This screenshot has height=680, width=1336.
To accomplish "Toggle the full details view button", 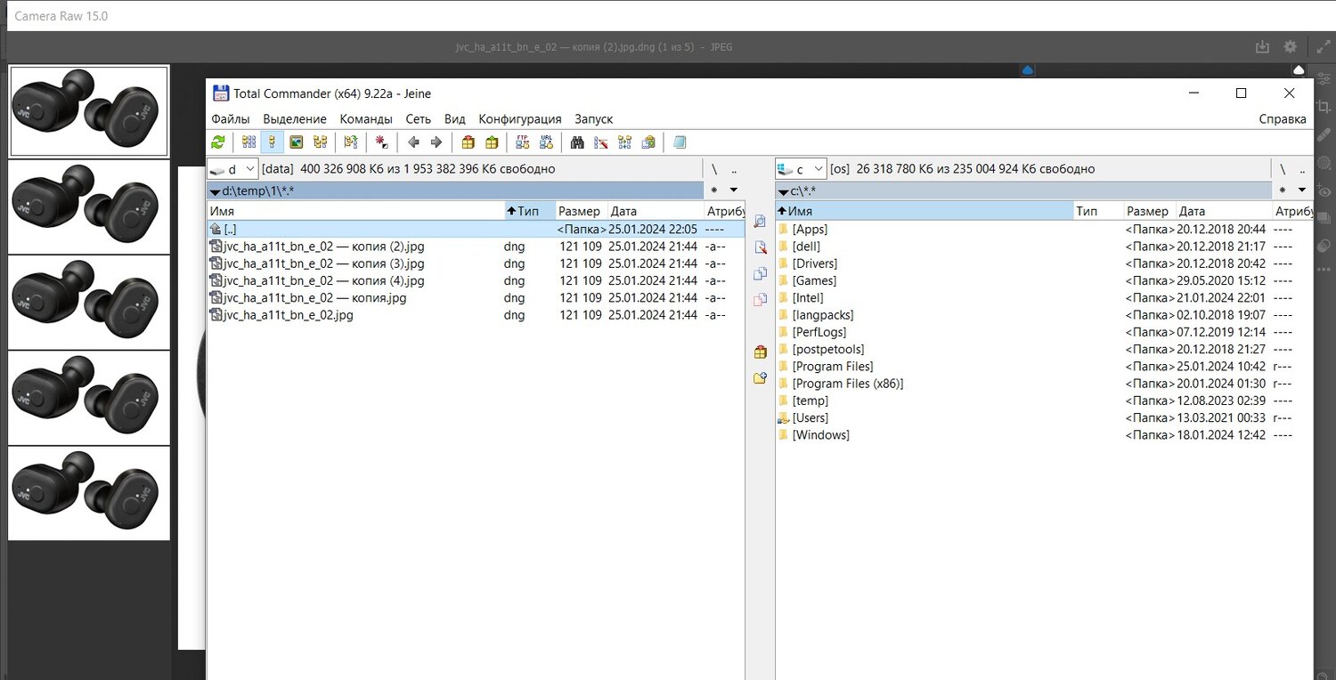I will [x=273, y=142].
